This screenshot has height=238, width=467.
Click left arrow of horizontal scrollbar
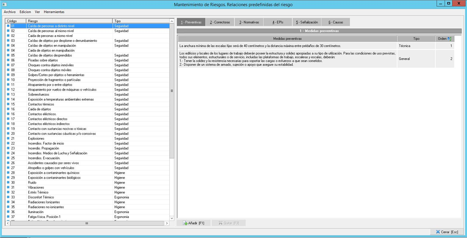8,223
